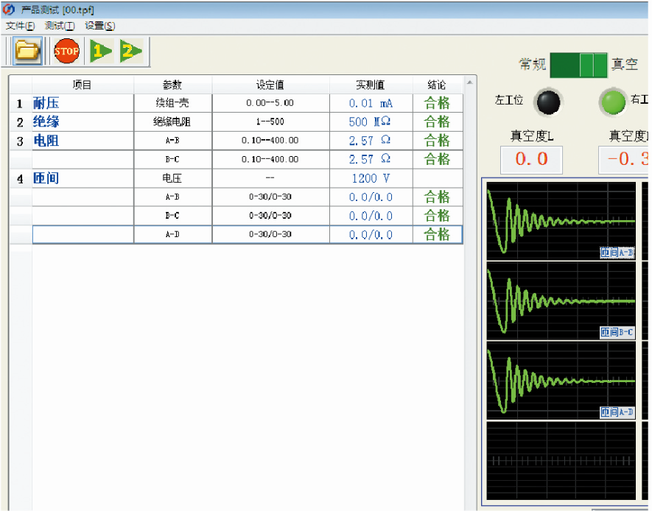
Task: Click the 真空度L reading display
Action: pyautogui.click(x=530, y=159)
